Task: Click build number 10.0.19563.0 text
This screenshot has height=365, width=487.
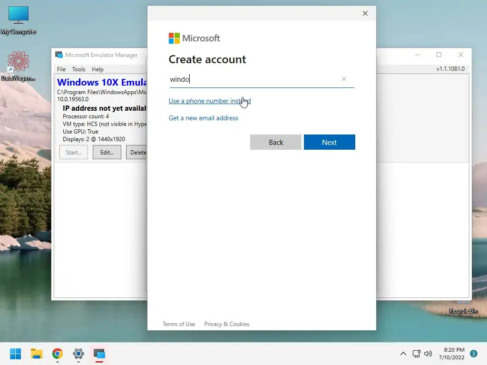Action: pos(73,99)
